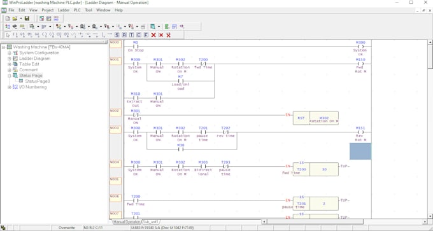
Task: Click the Comment tree icon
Action: [x=15, y=70]
